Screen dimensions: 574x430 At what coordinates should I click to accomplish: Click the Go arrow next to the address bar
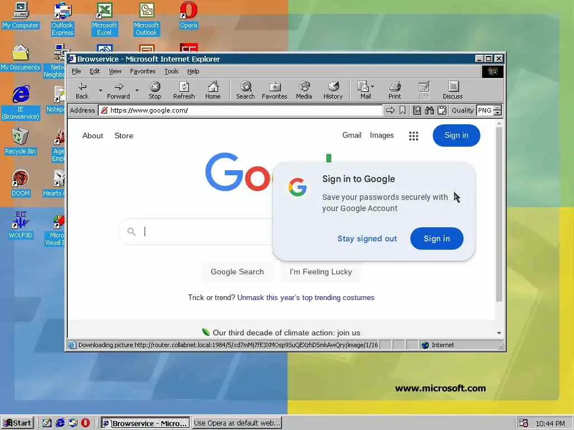tap(390, 110)
